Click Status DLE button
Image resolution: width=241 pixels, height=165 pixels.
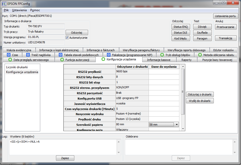tap(181, 33)
